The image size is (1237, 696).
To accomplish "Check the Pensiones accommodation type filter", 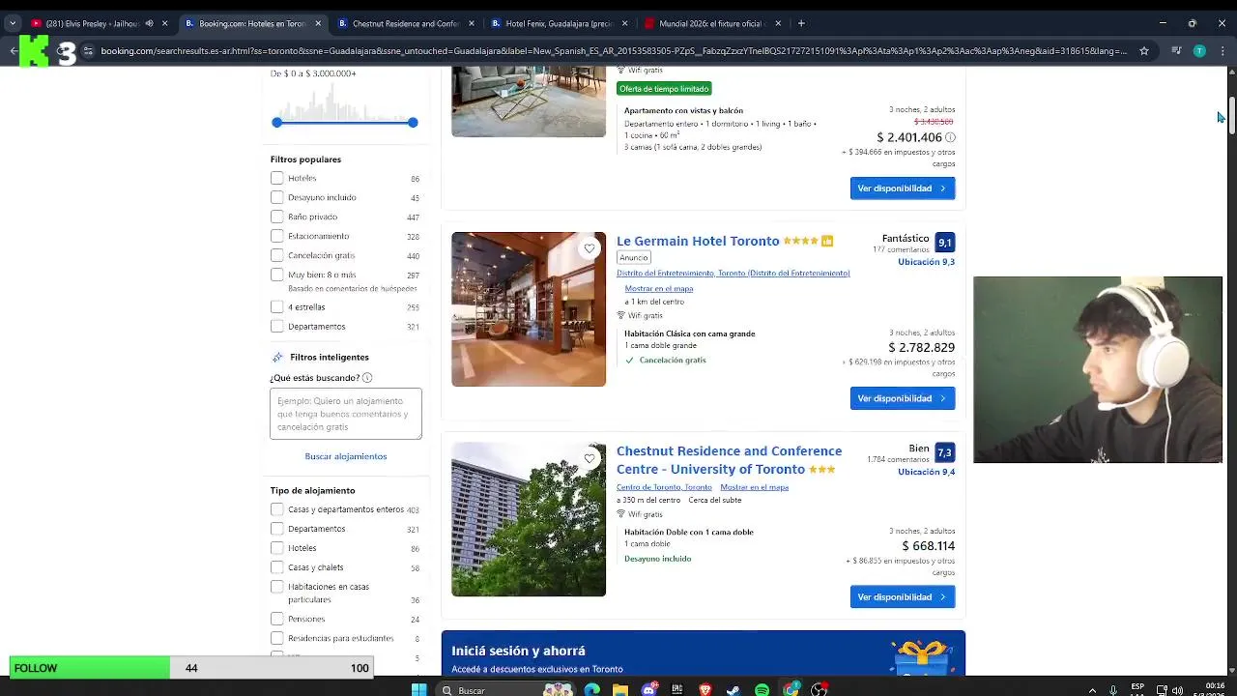I will point(277,619).
